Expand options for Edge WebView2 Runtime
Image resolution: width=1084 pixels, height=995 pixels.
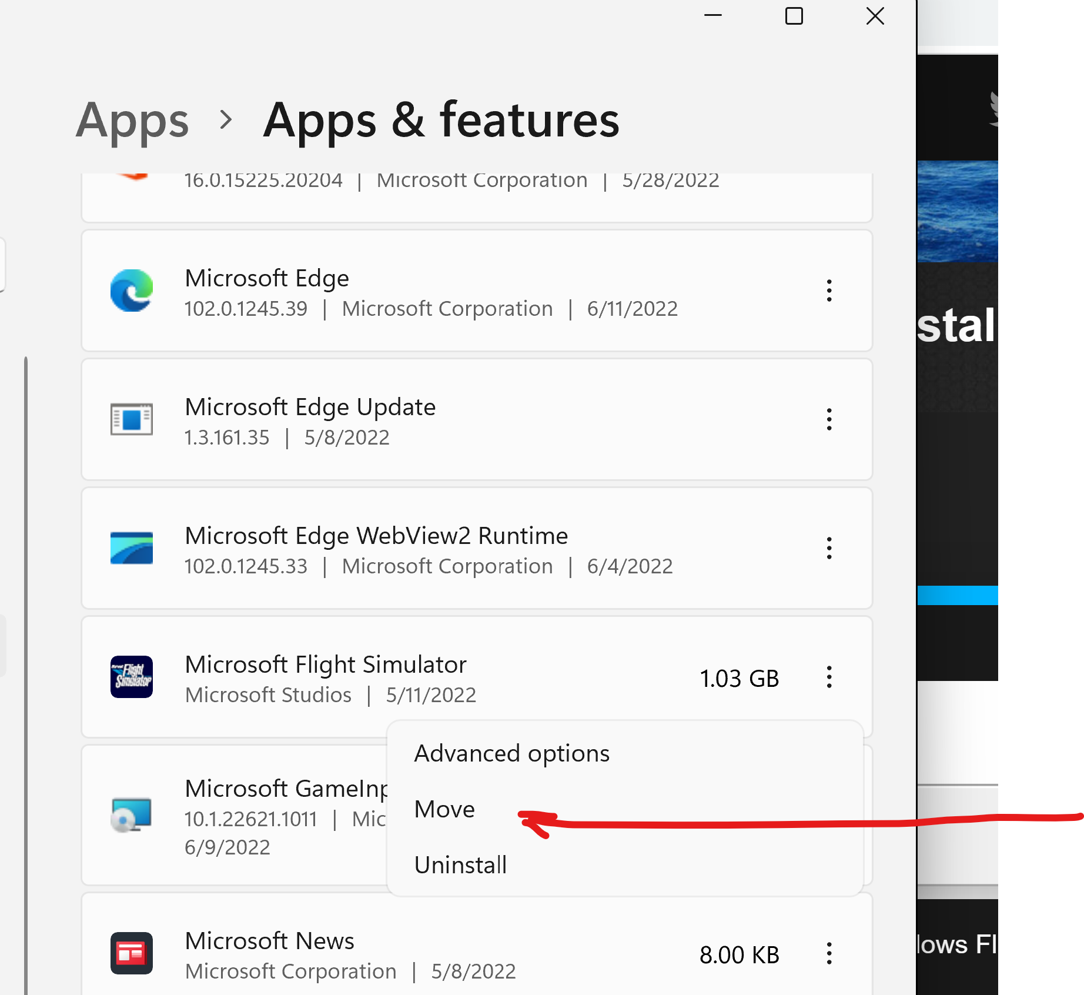pyautogui.click(x=829, y=548)
